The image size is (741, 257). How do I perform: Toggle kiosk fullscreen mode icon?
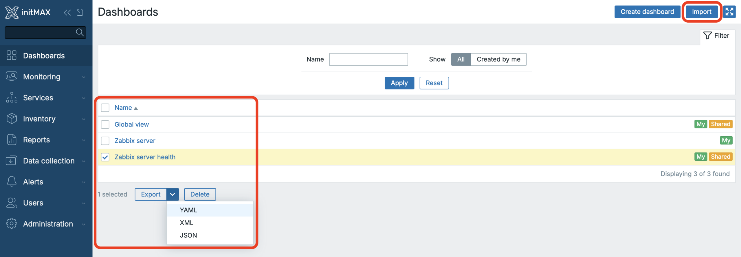coord(729,12)
